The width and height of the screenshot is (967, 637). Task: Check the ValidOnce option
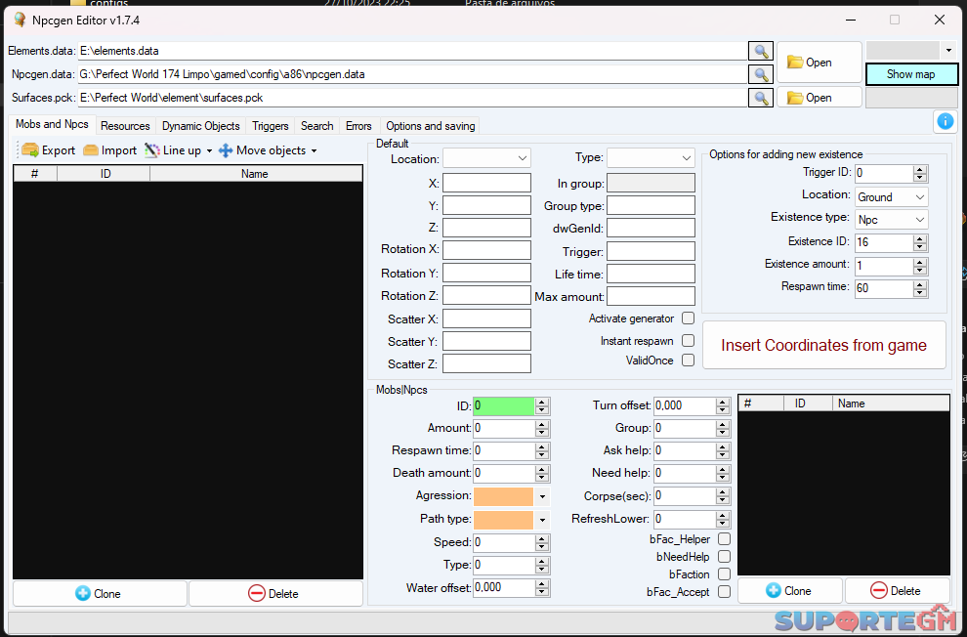tap(689, 361)
